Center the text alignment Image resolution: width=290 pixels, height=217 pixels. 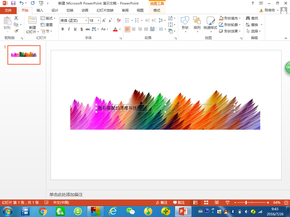tap(134, 29)
